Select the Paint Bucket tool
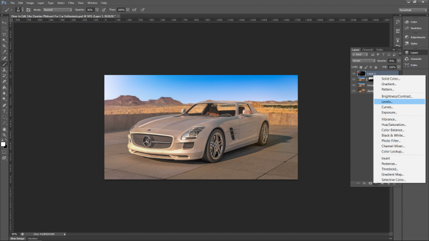 point(4,87)
